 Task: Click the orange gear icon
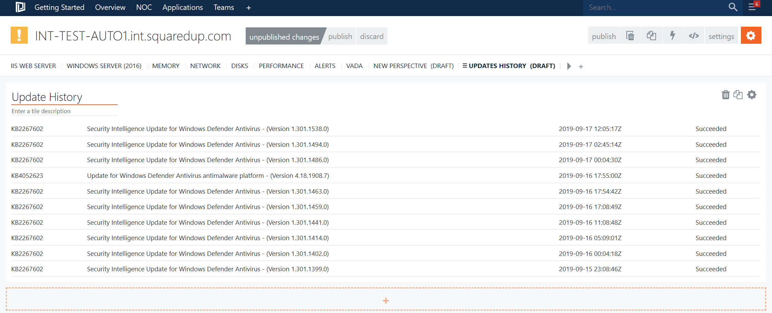pyautogui.click(x=751, y=36)
